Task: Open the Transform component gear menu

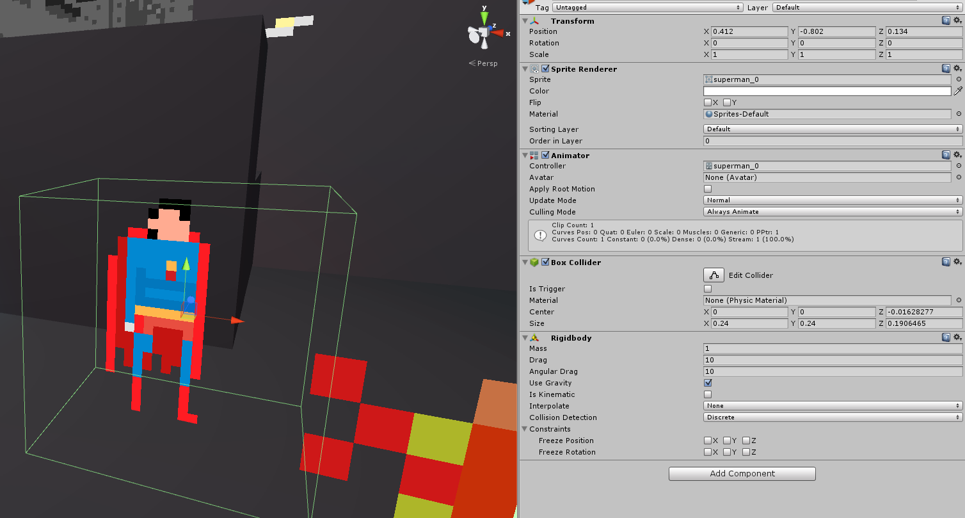Action: (x=957, y=20)
